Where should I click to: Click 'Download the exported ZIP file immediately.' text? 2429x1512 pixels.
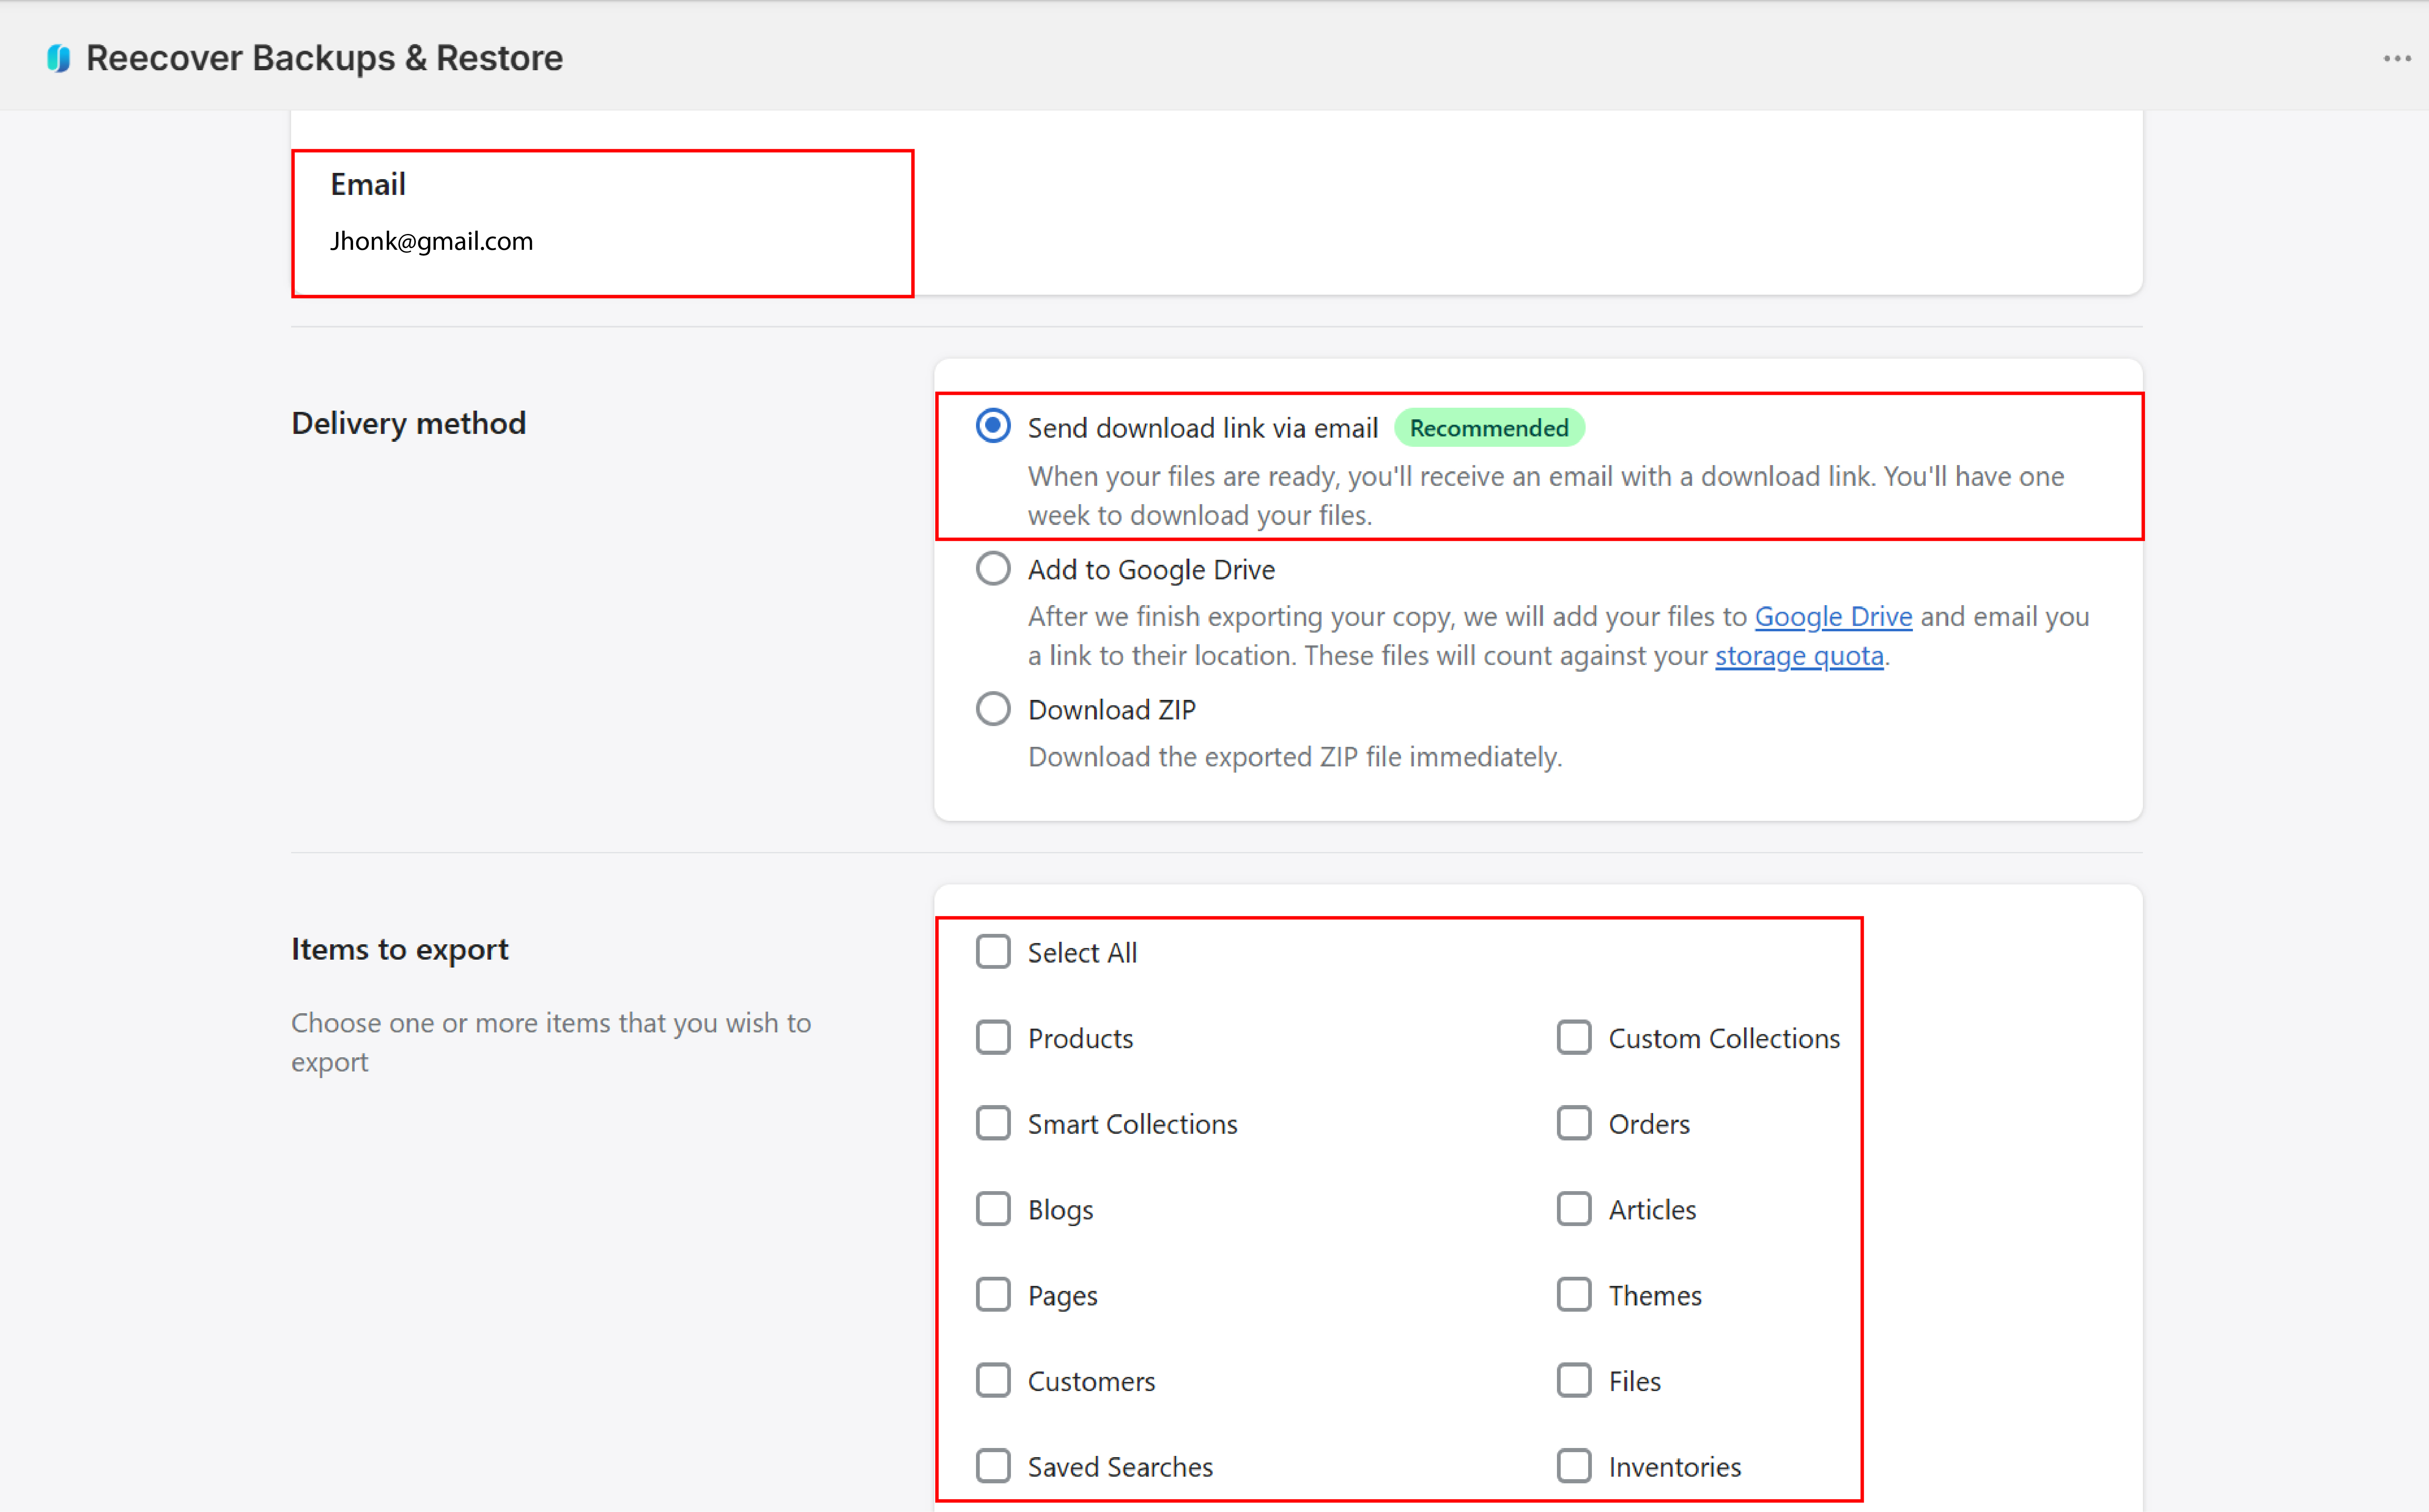tap(1295, 757)
